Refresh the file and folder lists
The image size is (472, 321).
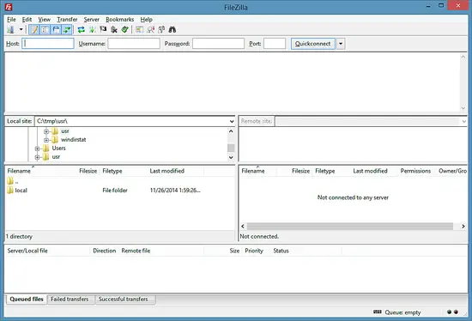click(81, 29)
